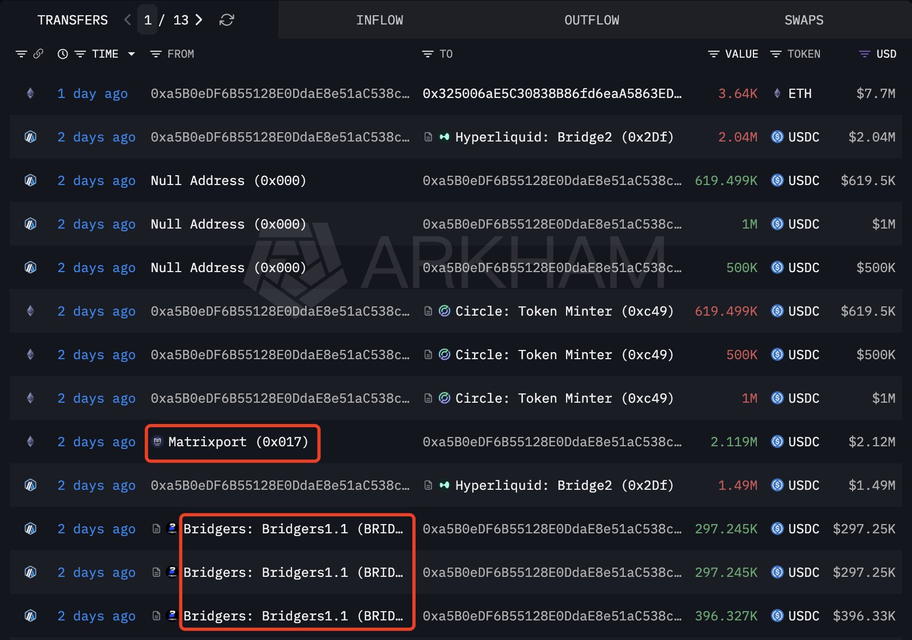
Task: Go to the next transfers page
Action: point(199,20)
